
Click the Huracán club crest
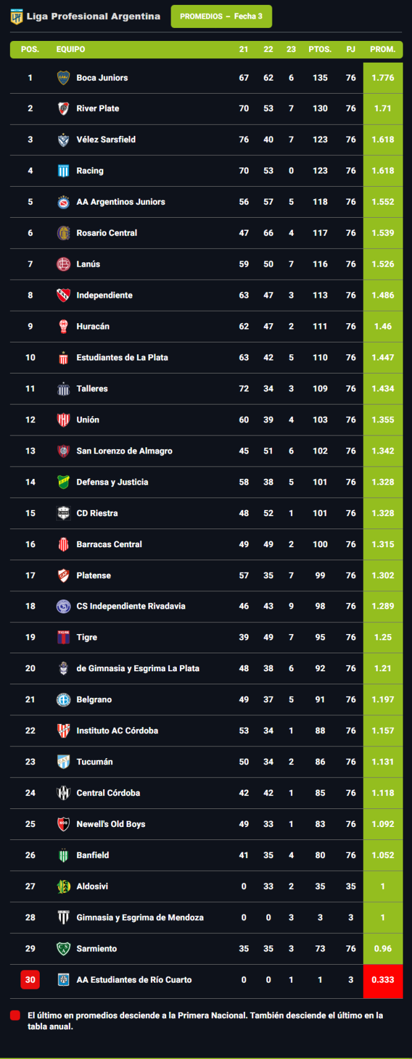tap(63, 326)
